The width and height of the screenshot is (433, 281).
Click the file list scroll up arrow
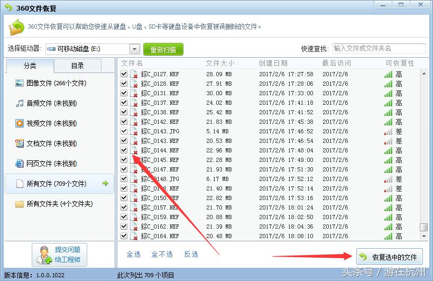[x=424, y=74]
